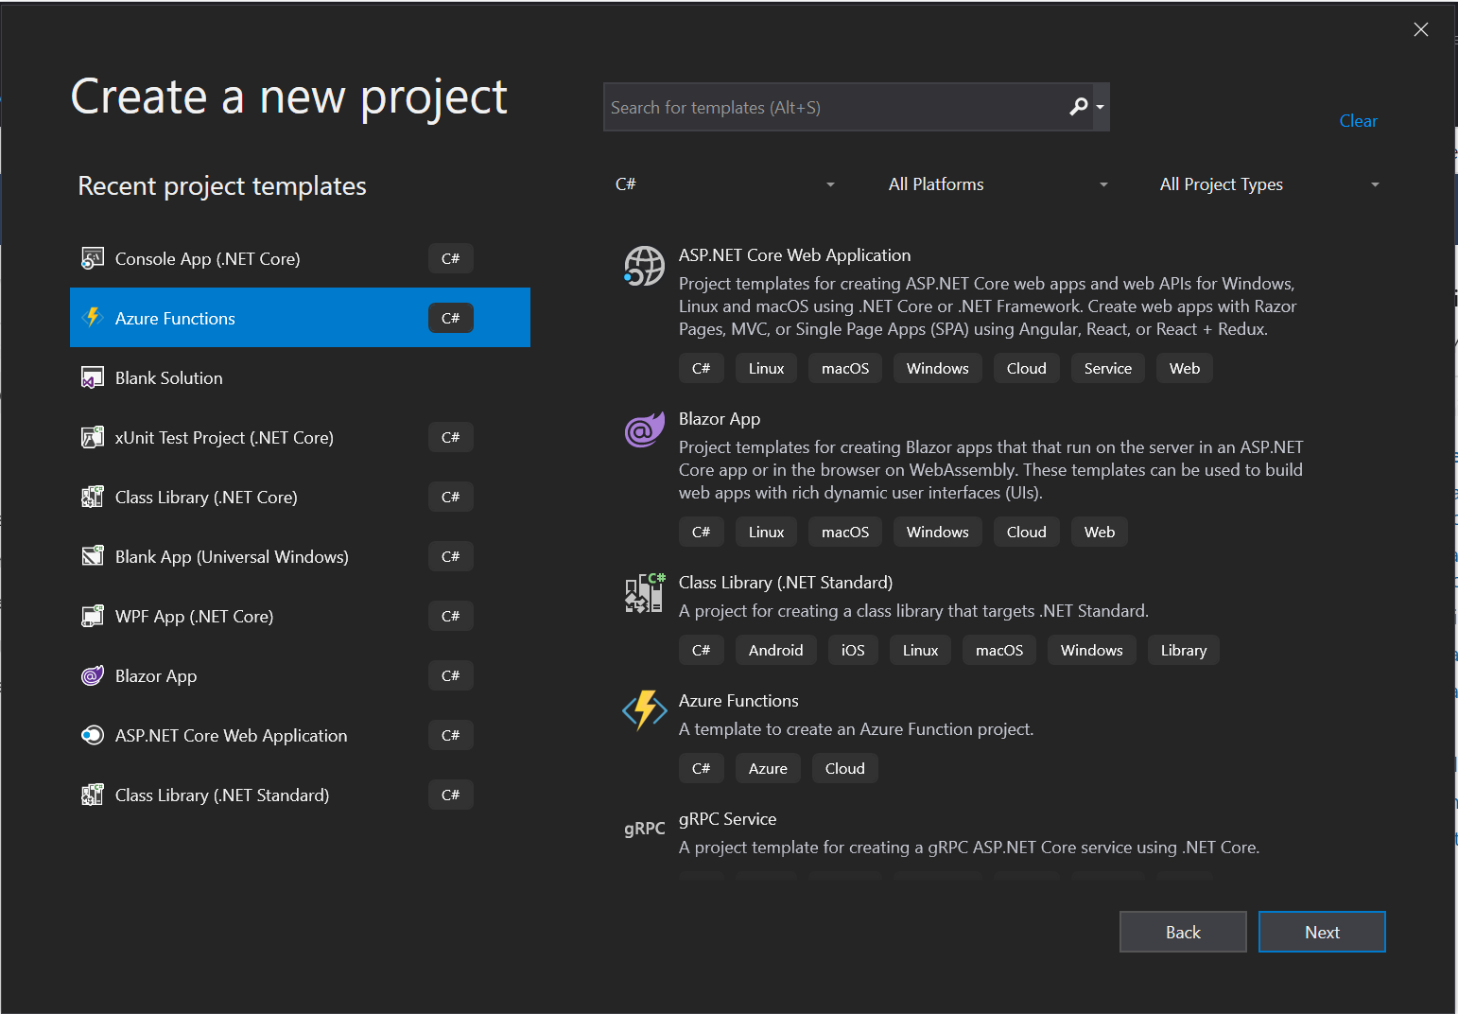
Task: Click the Library tag under Class Library
Action: (1183, 650)
